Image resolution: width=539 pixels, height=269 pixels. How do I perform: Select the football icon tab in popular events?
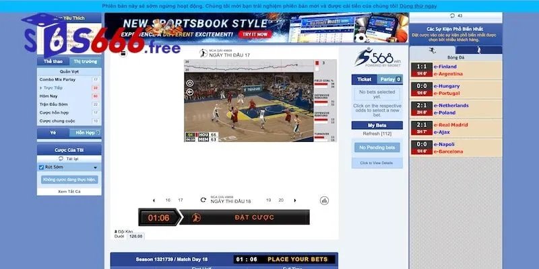[x=432, y=50]
